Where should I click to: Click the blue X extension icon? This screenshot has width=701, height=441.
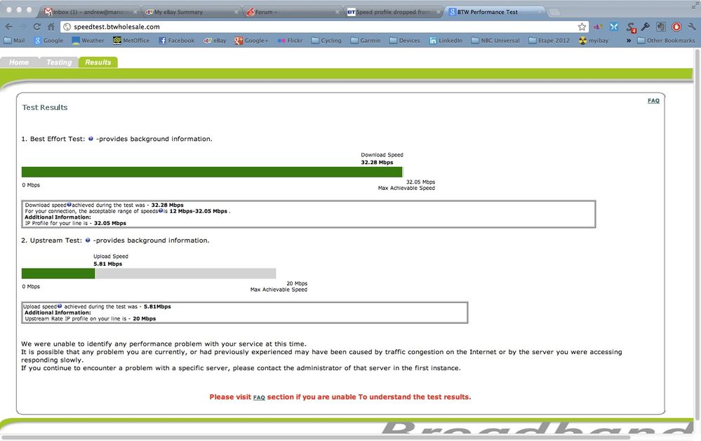pos(614,27)
